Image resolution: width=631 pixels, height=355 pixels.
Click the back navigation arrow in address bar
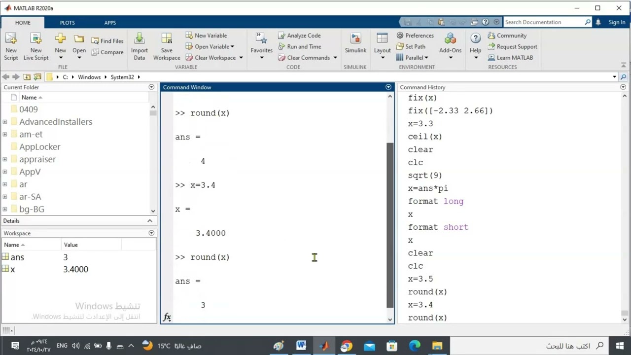tap(5, 77)
